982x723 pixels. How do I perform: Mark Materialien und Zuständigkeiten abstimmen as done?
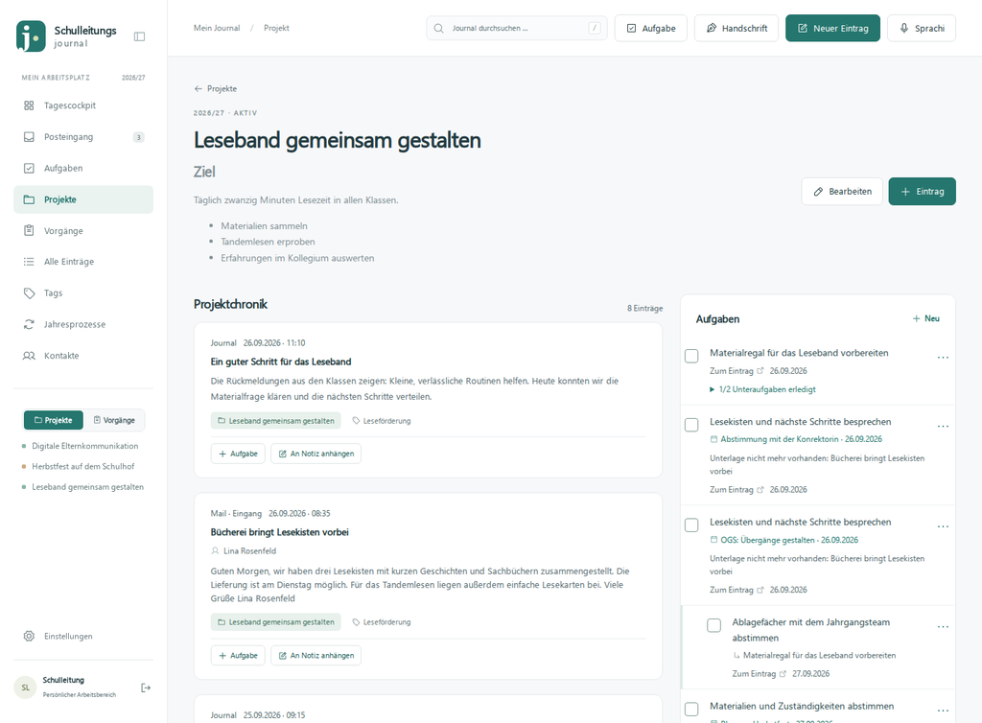[x=691, y=710]
